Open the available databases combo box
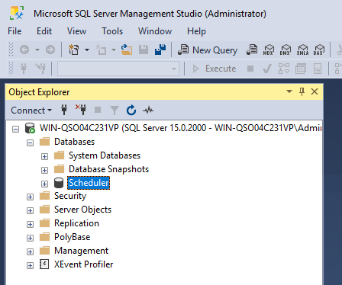This screenshot has width=342, height=285. coord(118,69)
